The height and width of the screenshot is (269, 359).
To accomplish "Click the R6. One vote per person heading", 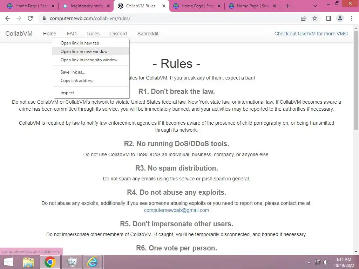I will (x=177, y=248).
